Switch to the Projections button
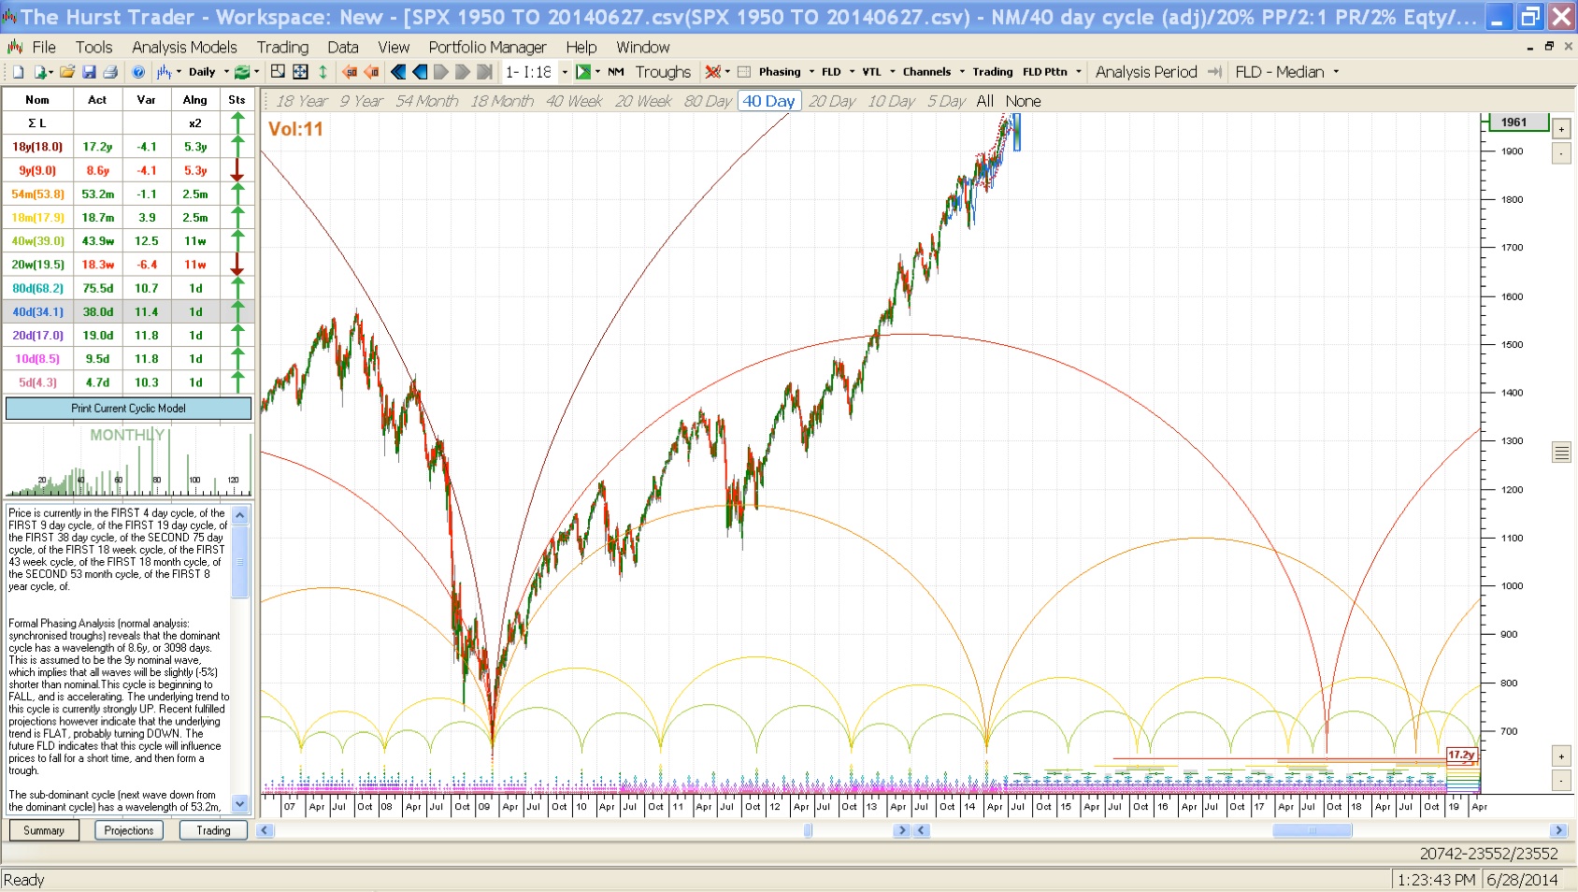This screenshot has width=1578, height=892. click(x=129, y=830)
